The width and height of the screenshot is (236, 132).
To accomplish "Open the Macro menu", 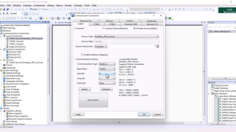I will [59, 5].
